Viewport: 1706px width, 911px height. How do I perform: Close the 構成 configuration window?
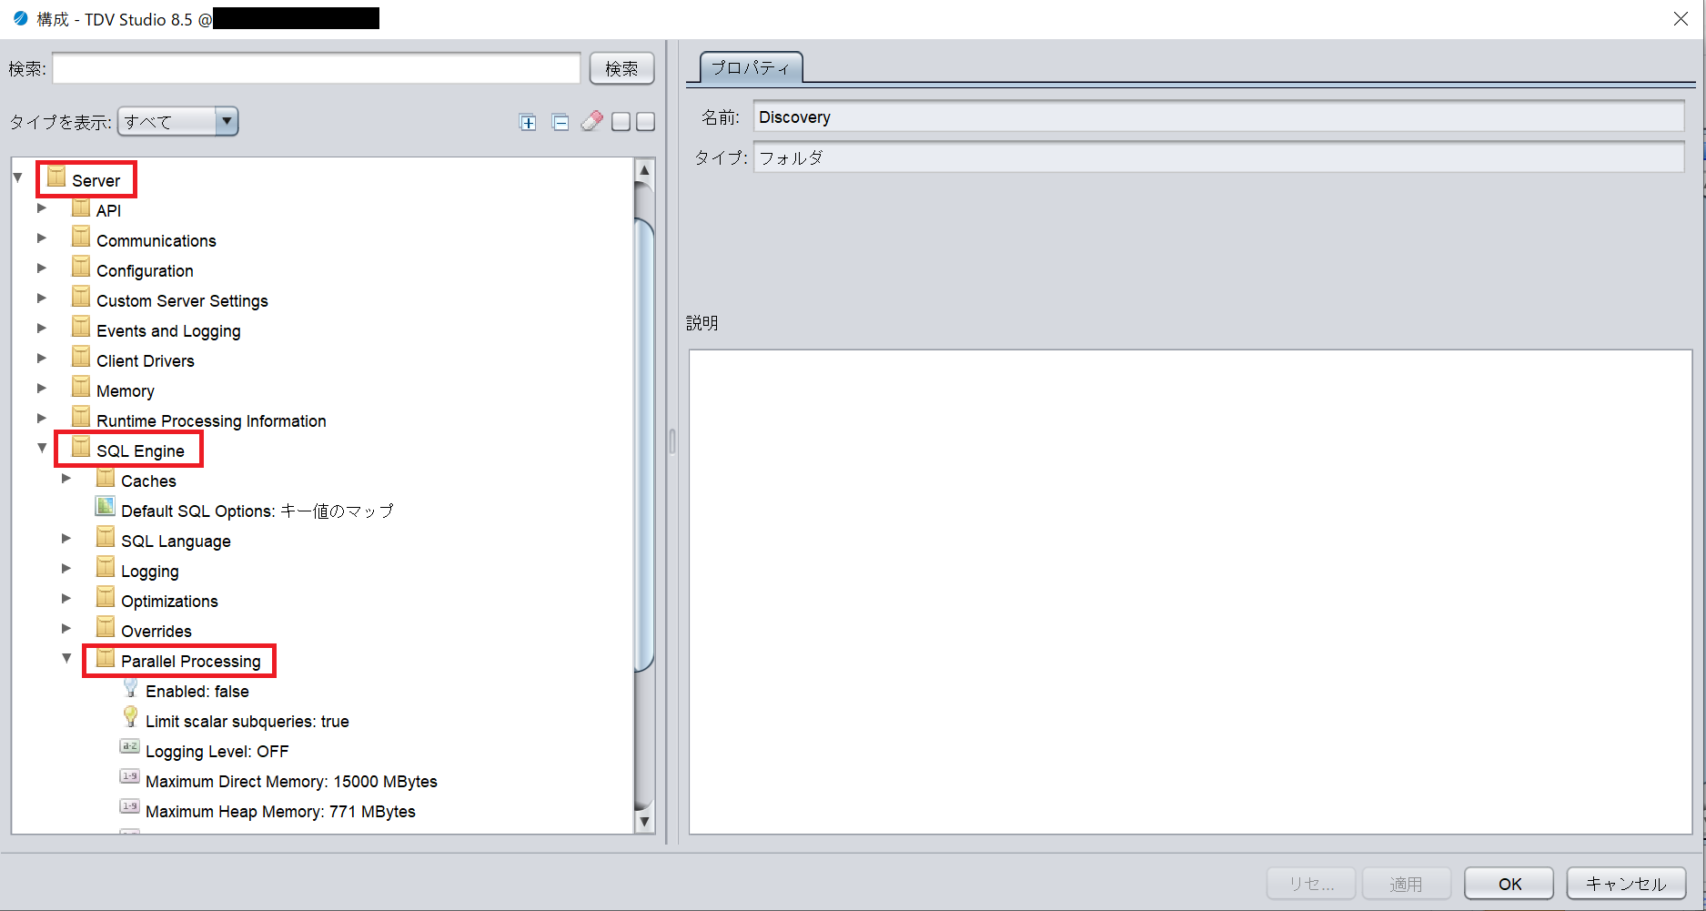[1681, 19]
